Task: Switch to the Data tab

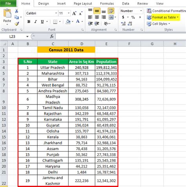Action: (x=126, y=4)
